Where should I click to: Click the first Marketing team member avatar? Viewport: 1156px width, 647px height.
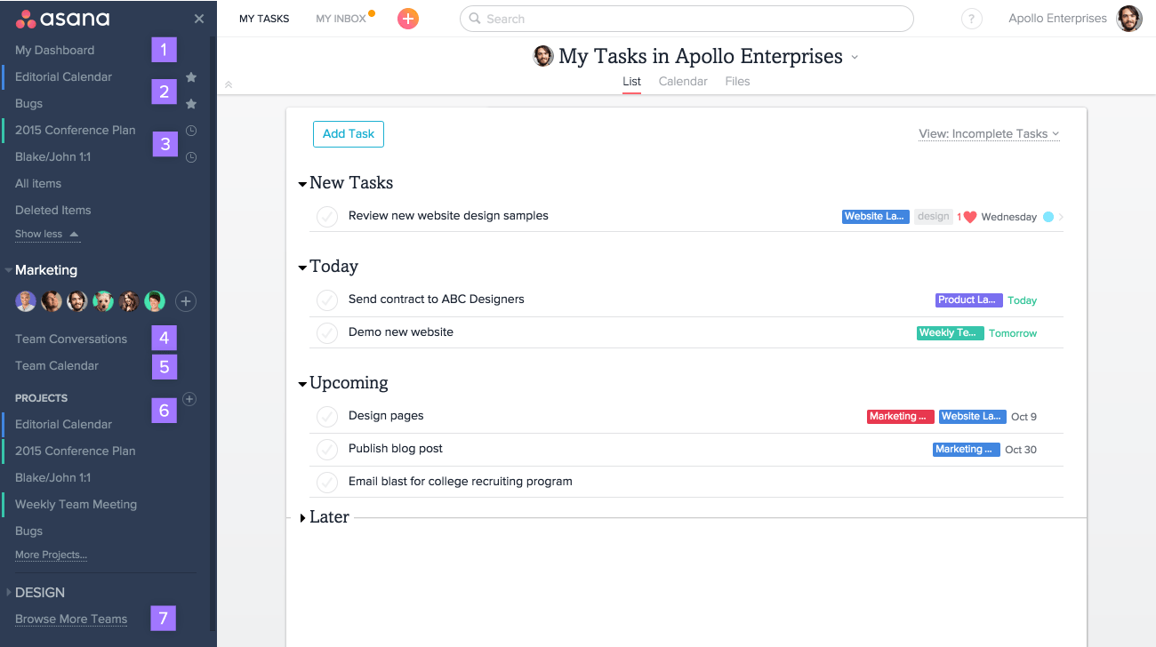pyautogui.click(x=26, y=301)
